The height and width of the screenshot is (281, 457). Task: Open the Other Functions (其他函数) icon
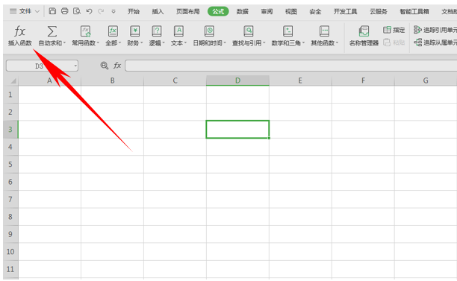click(324, 31)
